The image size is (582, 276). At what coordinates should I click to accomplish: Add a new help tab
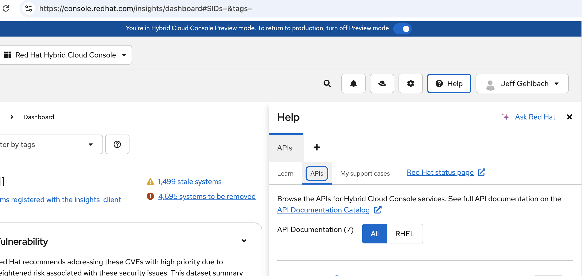317,147
